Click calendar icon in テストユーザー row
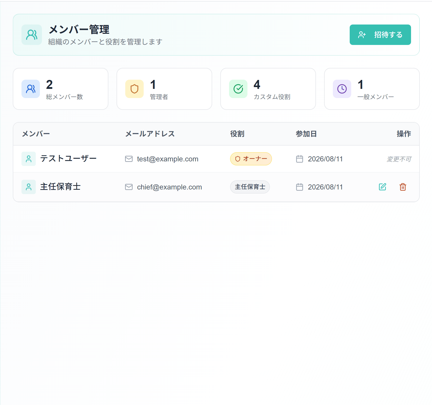The image size is (432, 405). [300, 159]
